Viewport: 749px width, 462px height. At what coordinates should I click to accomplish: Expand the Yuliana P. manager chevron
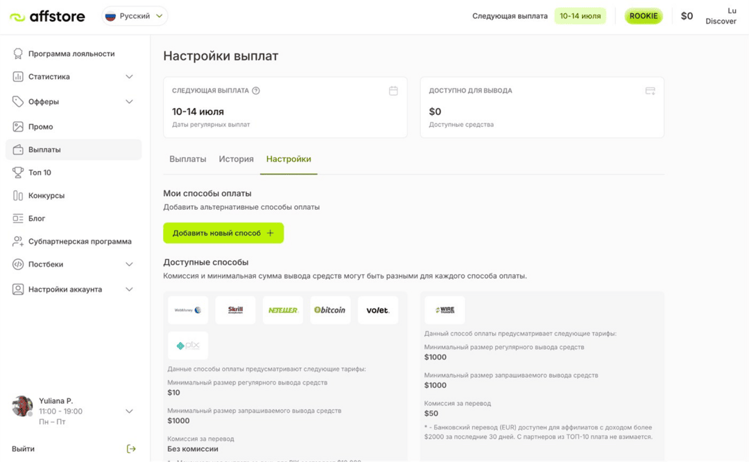tap(129, 411)
